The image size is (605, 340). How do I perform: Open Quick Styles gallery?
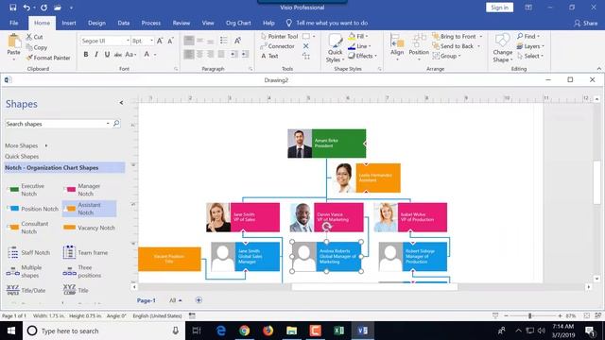[335, 48]
